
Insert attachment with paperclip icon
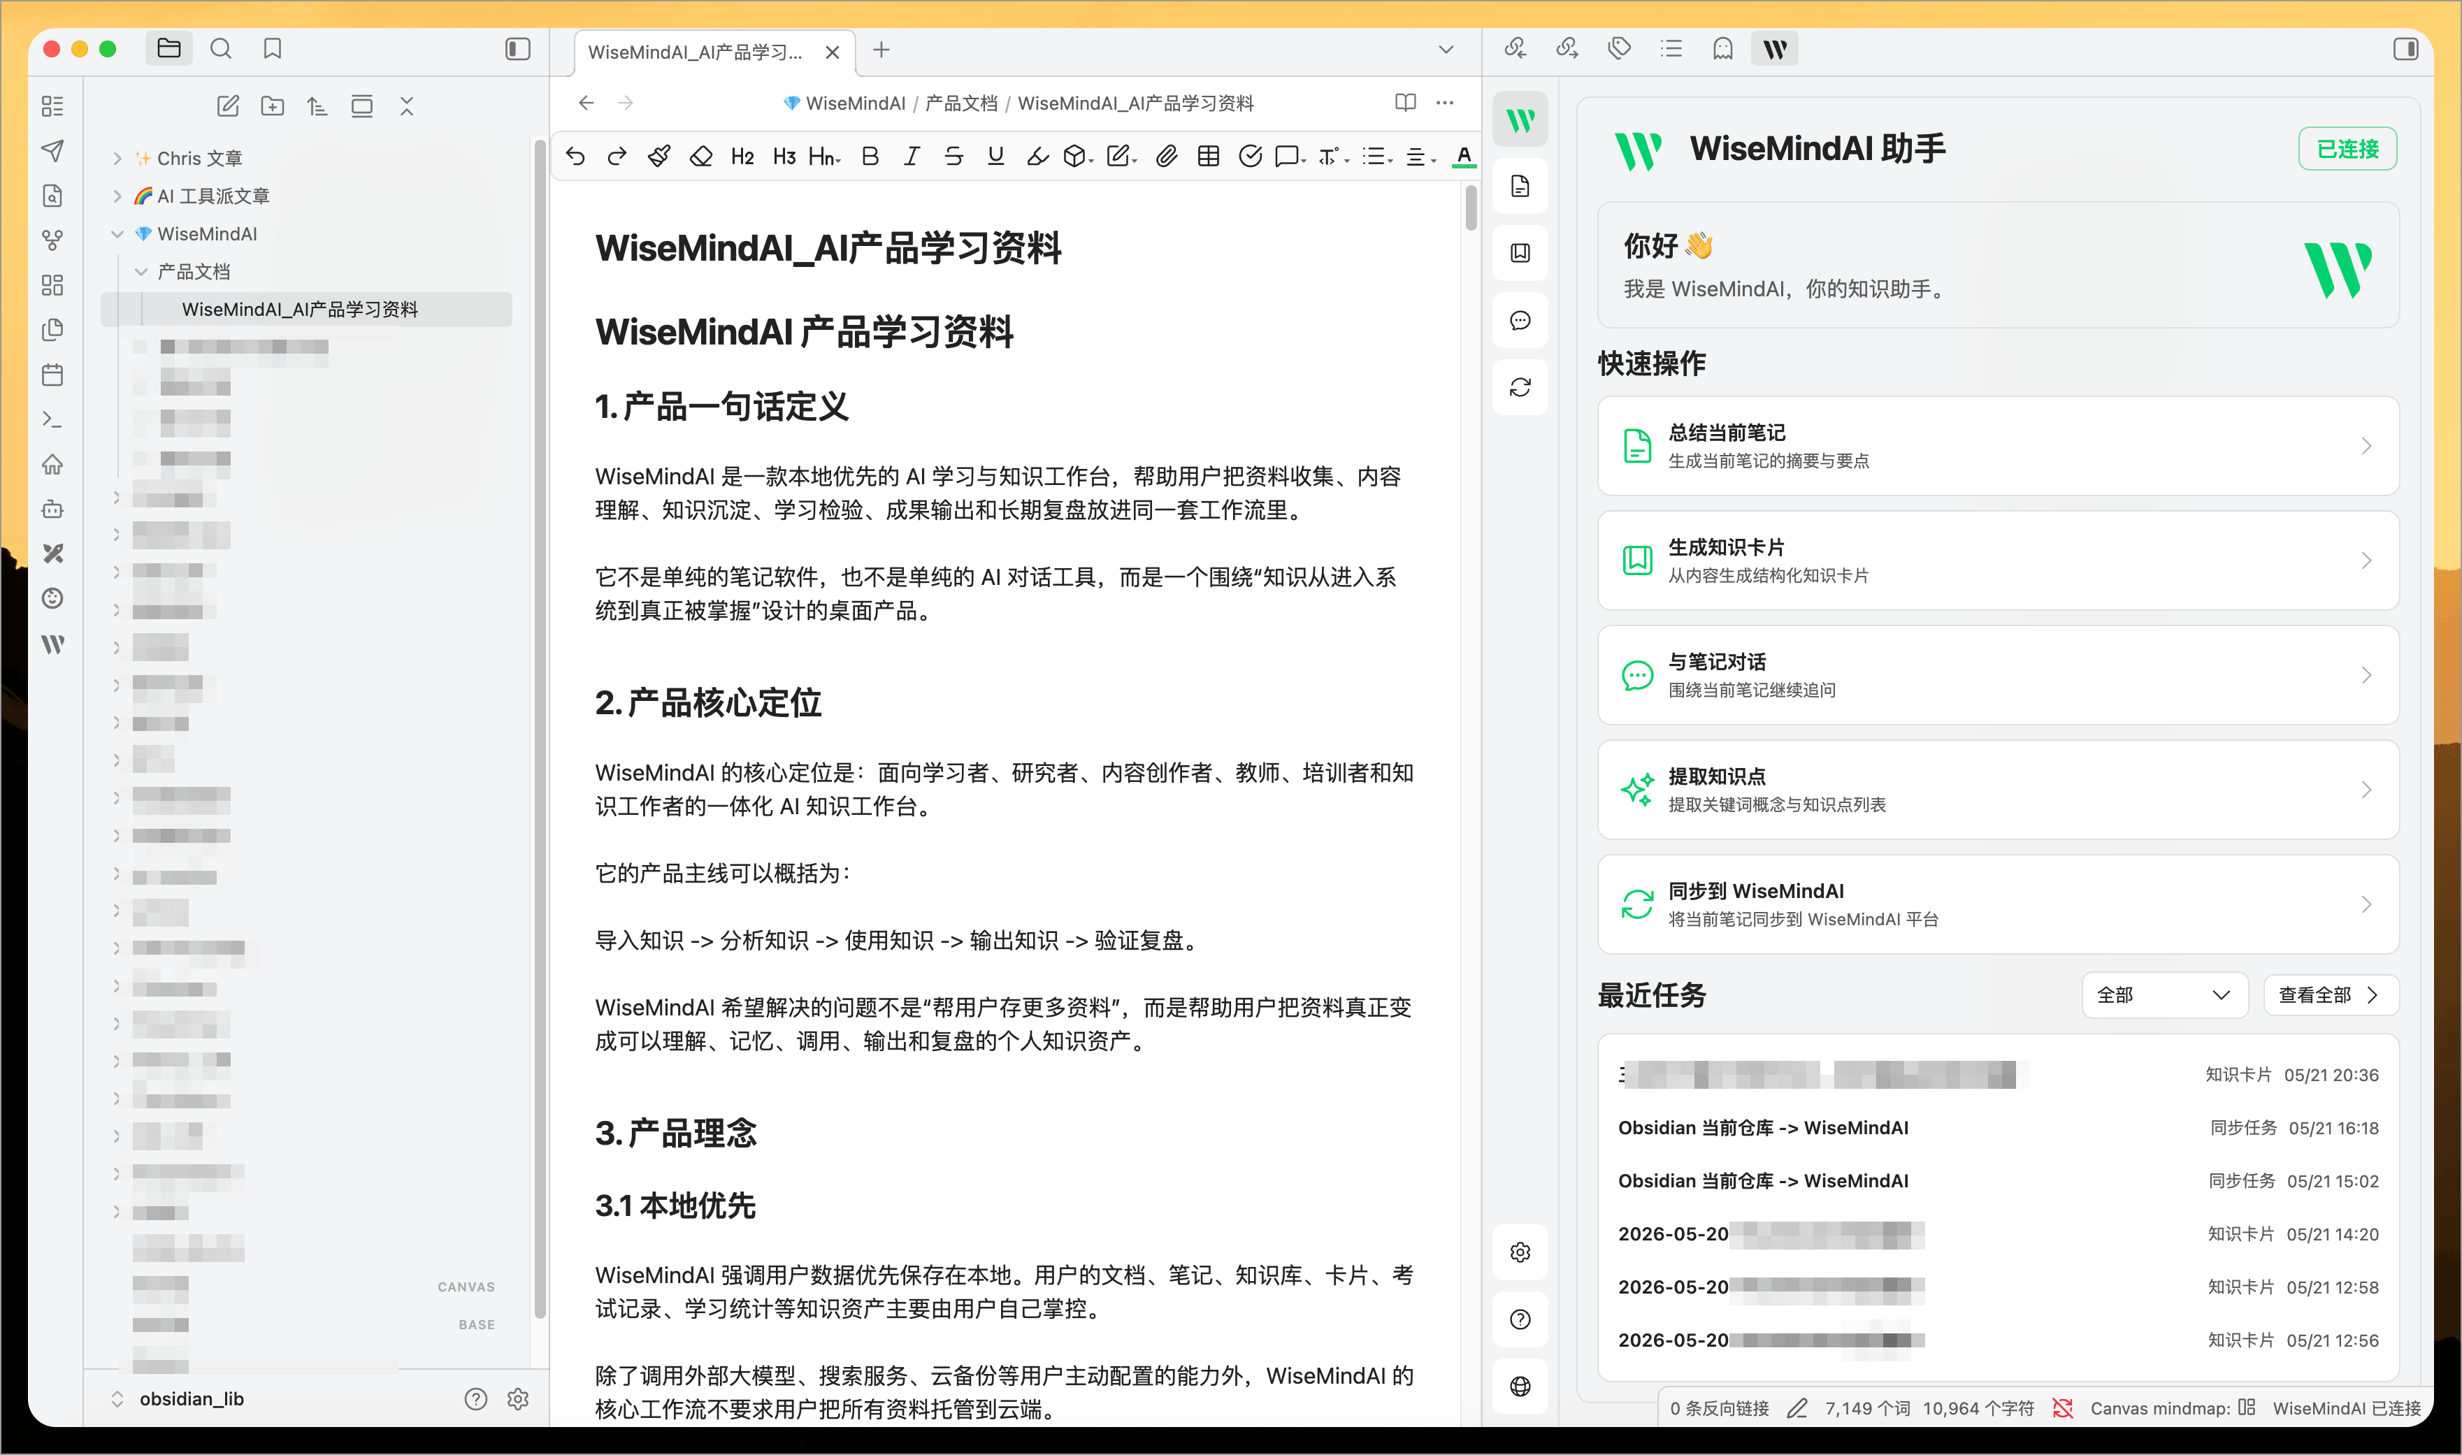tap(1166, 156)
